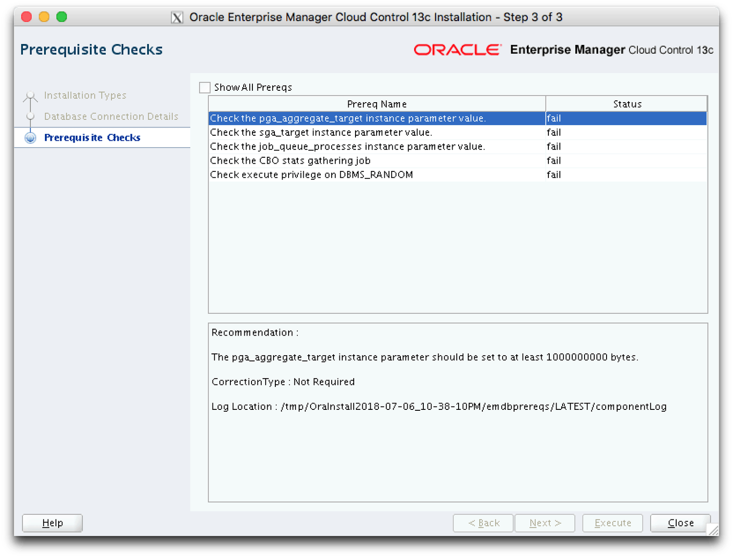
Task: Sort by the Status column header
Action: [627, 104]
